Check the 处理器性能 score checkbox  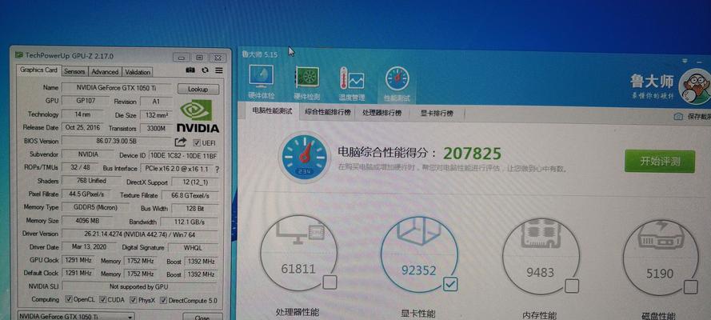tap(330, 282)
